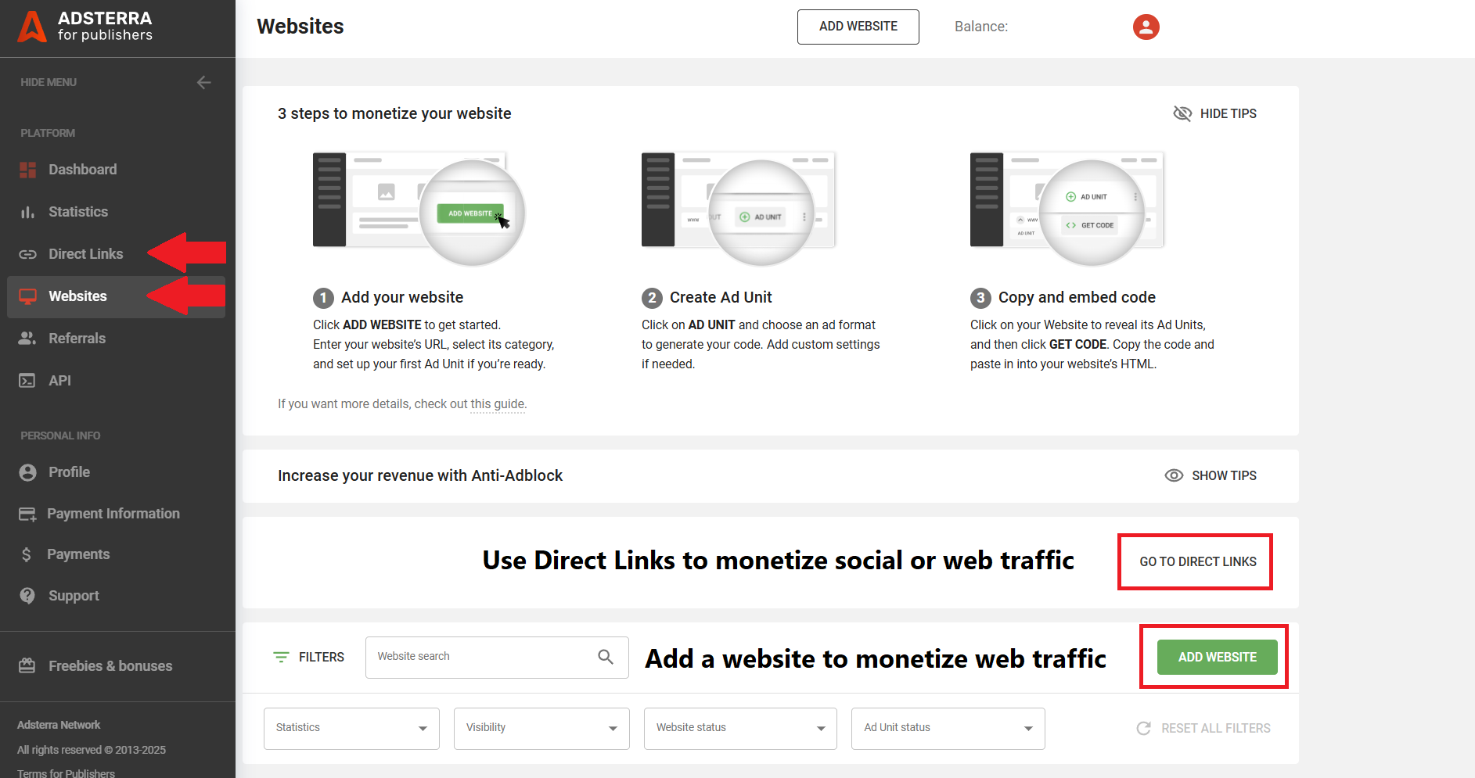Click the user avatar icon top right
The image size is (1475, 778).
tap(1146, 26)
